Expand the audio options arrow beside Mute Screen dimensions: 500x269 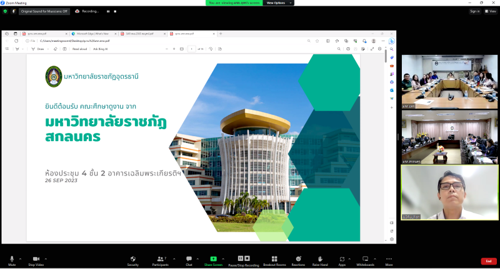(x=20, y=258)
